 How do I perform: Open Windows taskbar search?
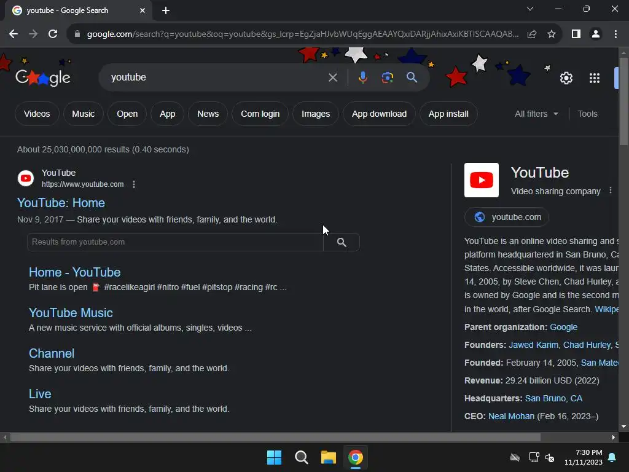point(301,457)
